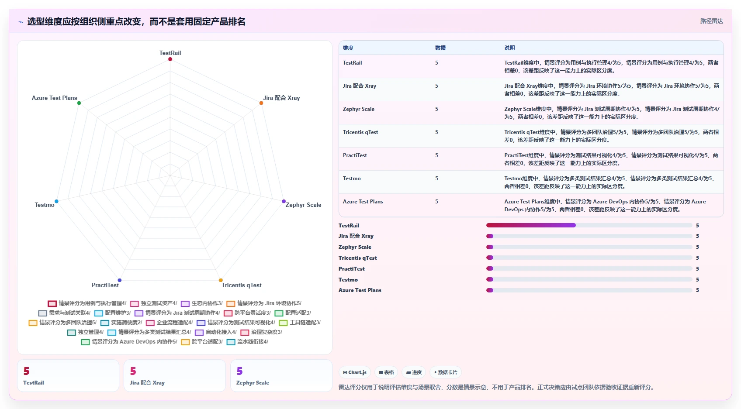Toggle legend 情景评分为多团队治理5/
741x409 pixels.
coord(62,323)
